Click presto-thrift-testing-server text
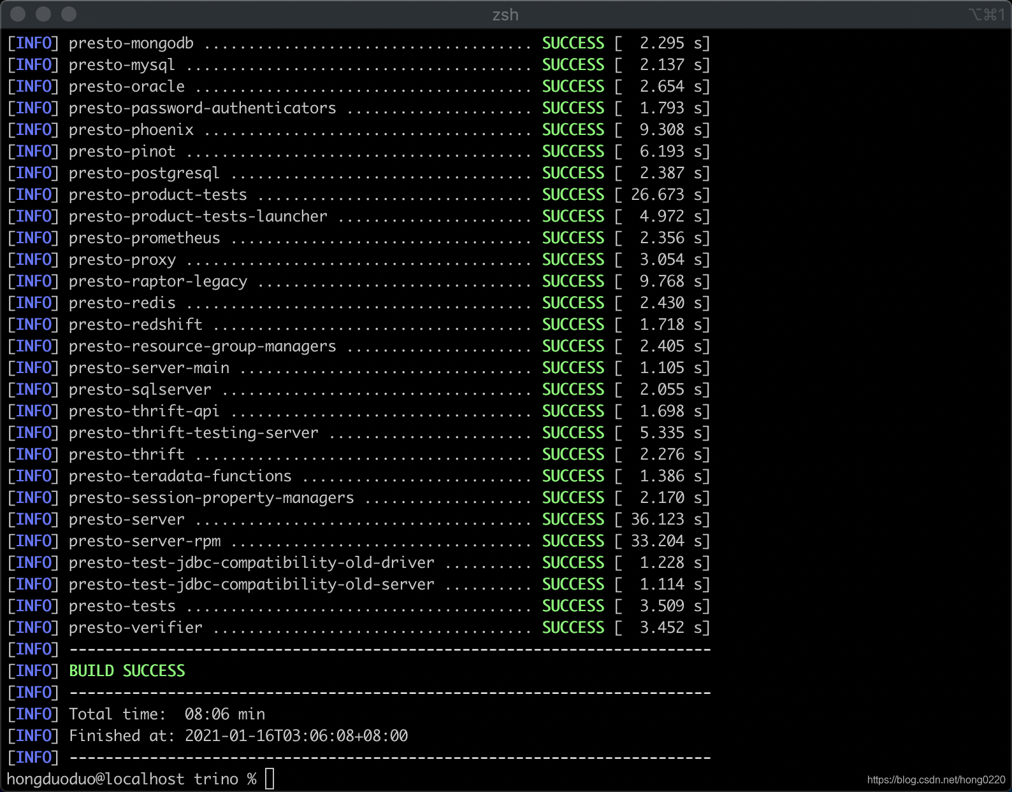 click(194, 433)
